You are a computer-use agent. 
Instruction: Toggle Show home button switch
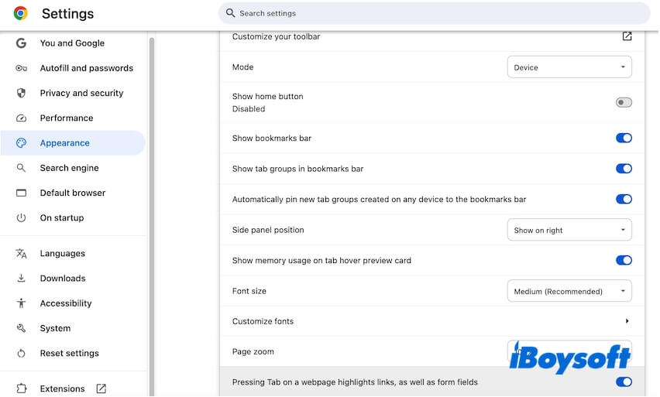point(624,102)
